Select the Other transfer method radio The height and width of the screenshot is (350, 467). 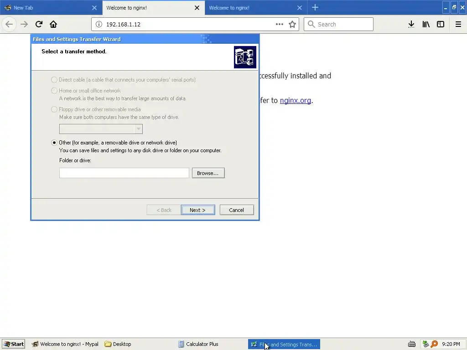[54, 143]
